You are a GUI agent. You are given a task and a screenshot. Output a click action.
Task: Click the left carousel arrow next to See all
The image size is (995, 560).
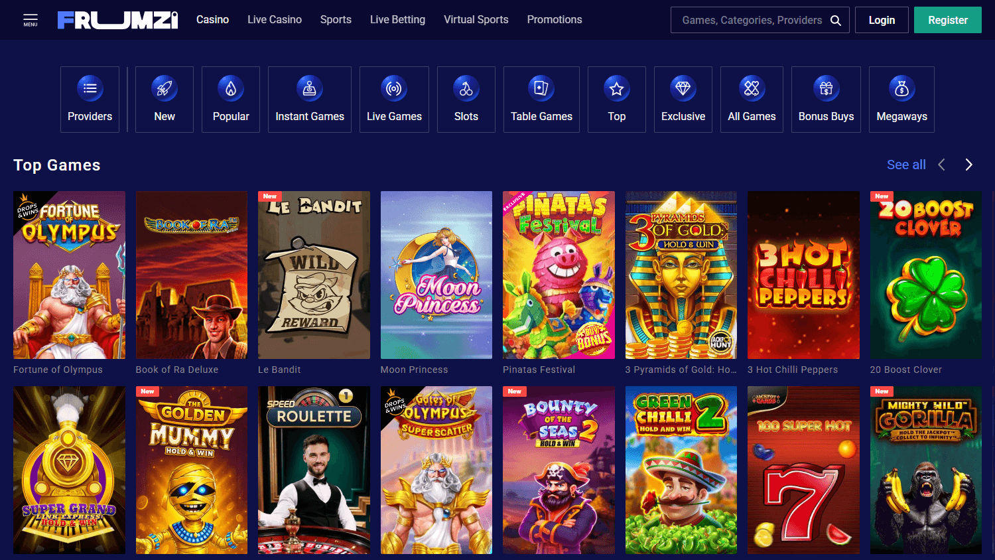pos(941,164)
